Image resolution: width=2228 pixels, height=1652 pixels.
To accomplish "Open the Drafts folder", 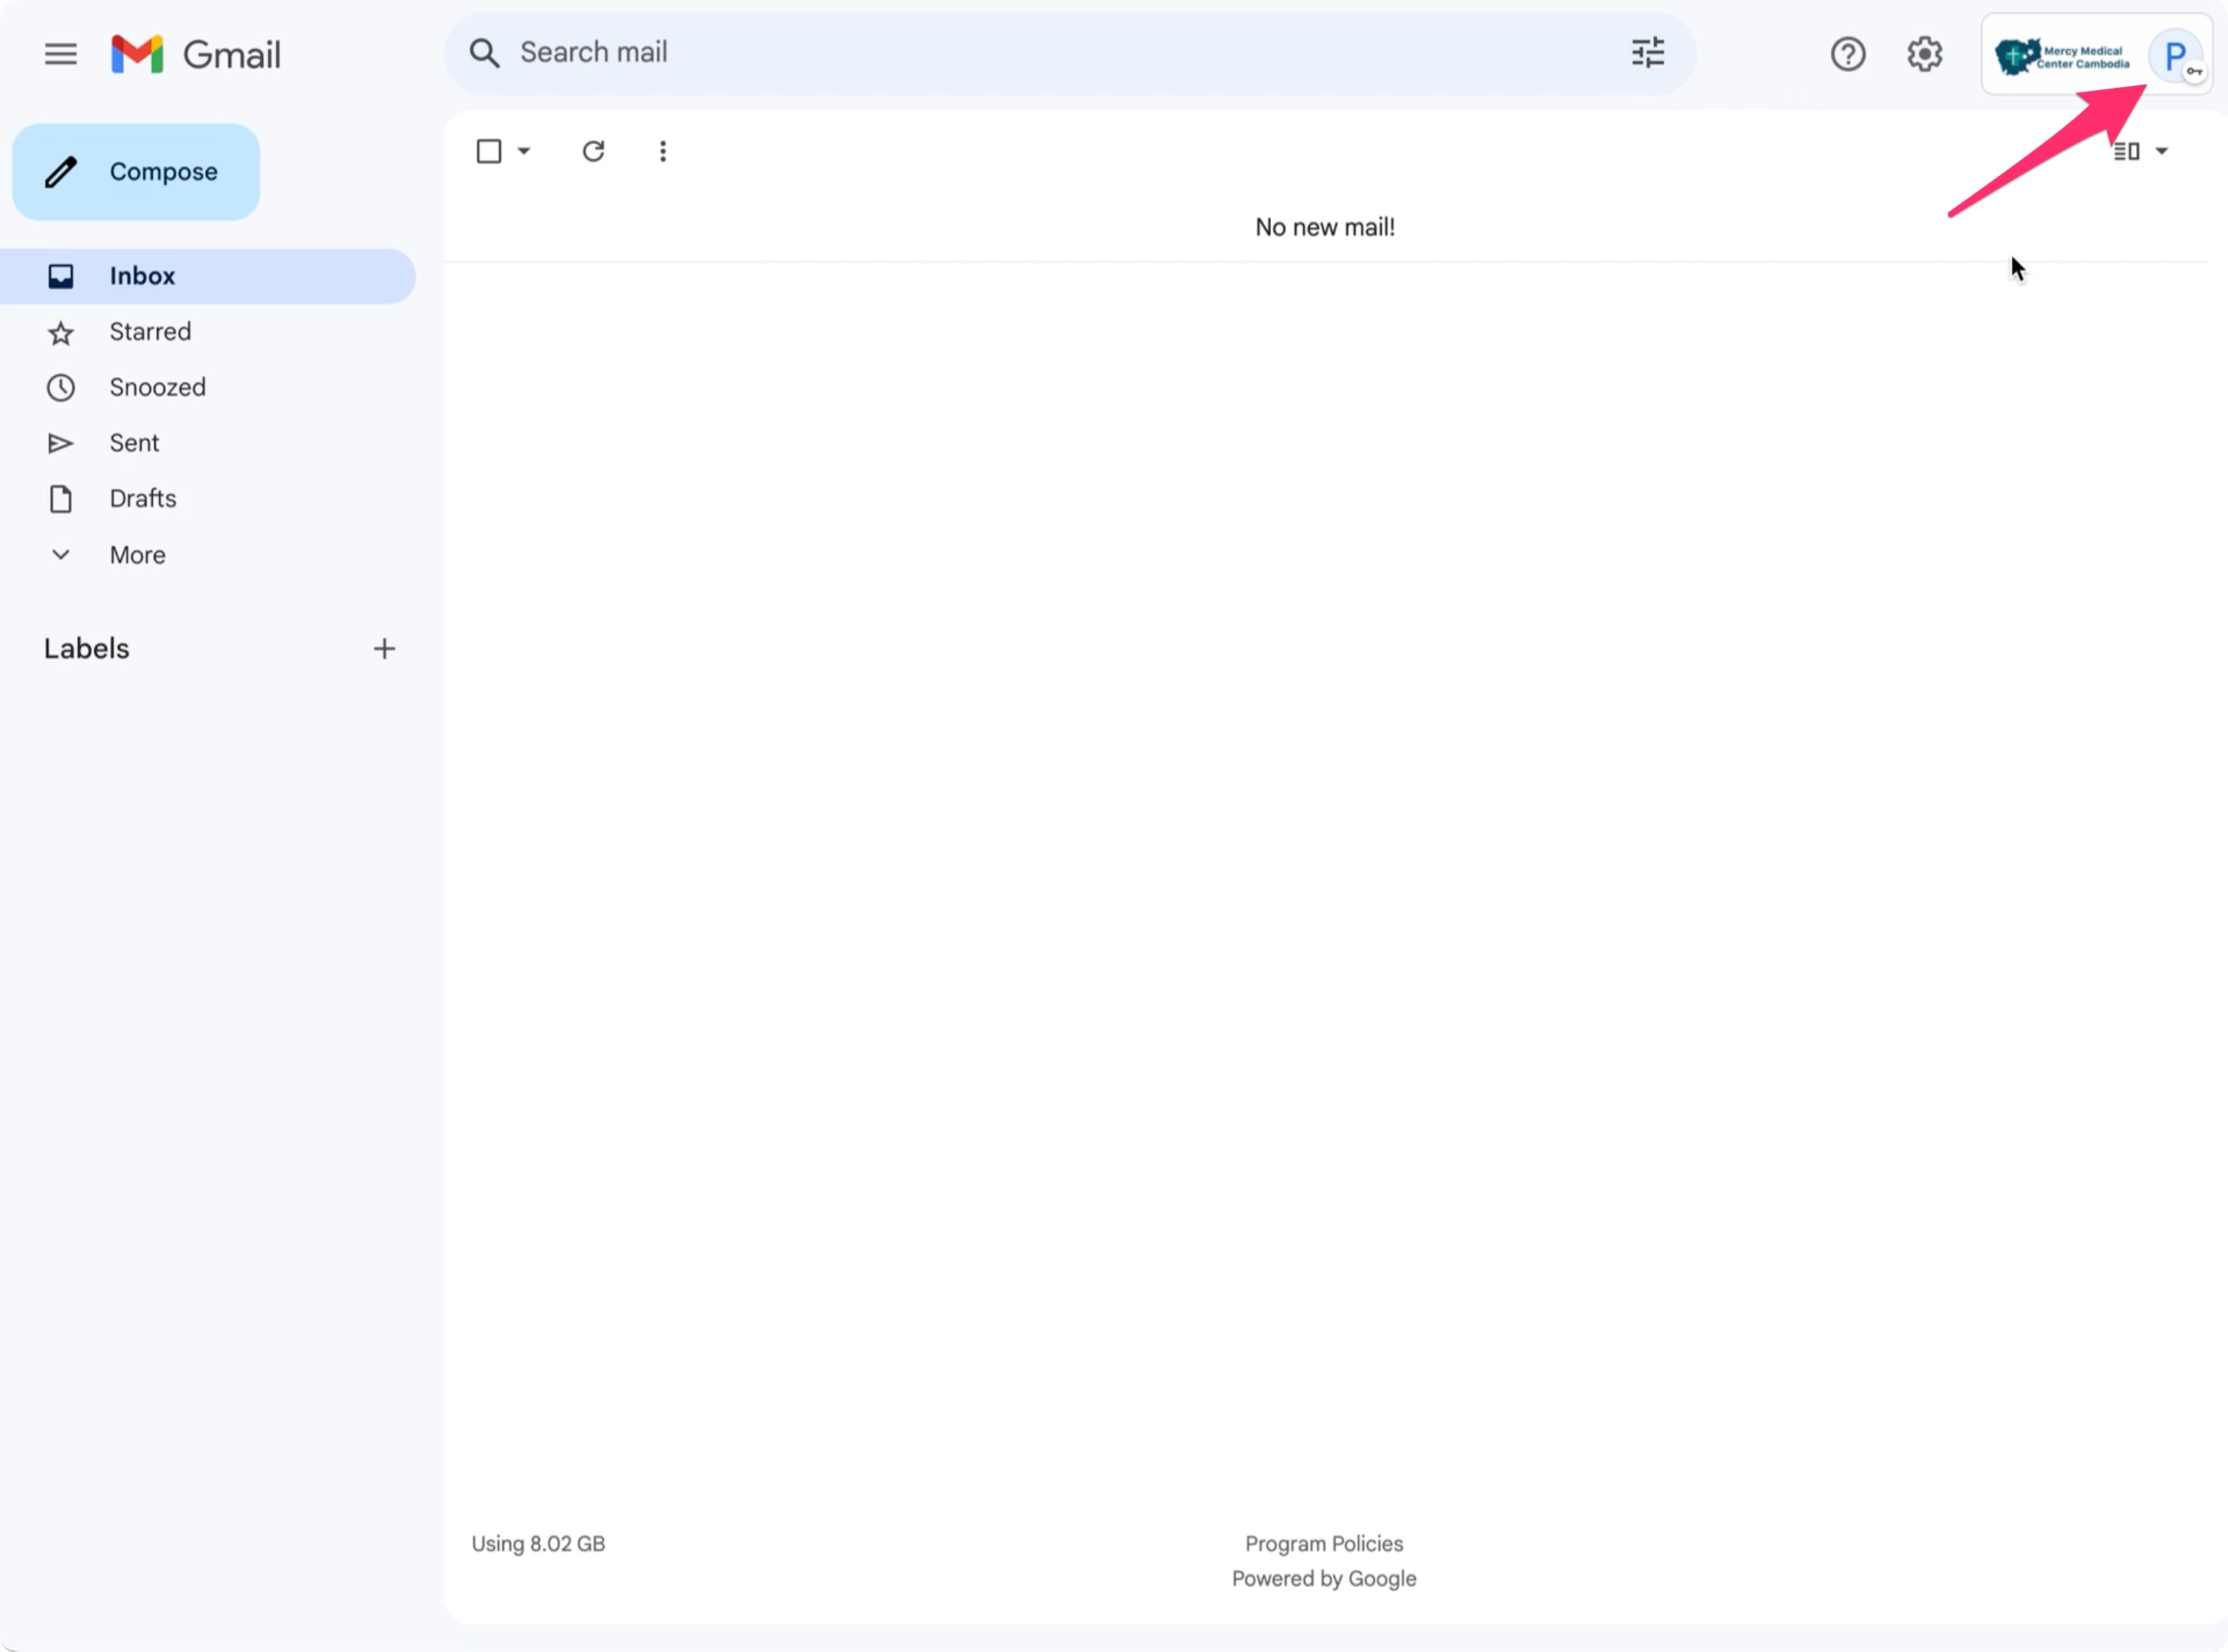I will (142, 499).
